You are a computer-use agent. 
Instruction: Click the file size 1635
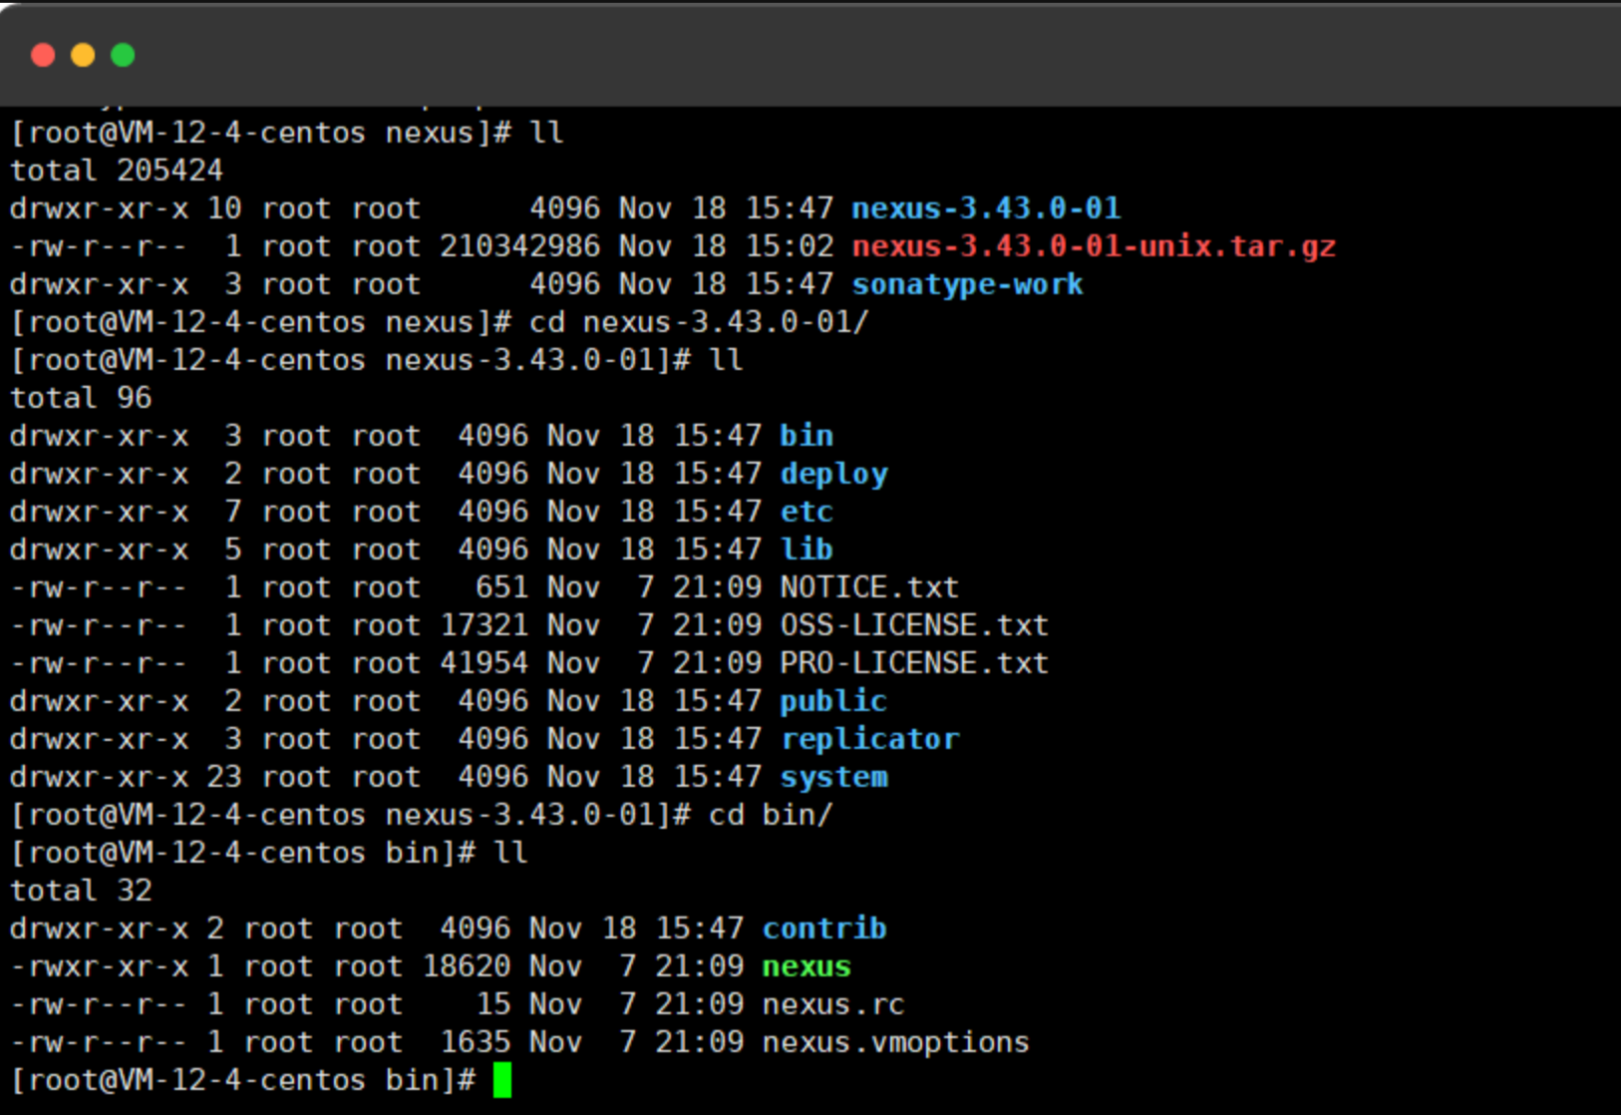coord(476,1042)
